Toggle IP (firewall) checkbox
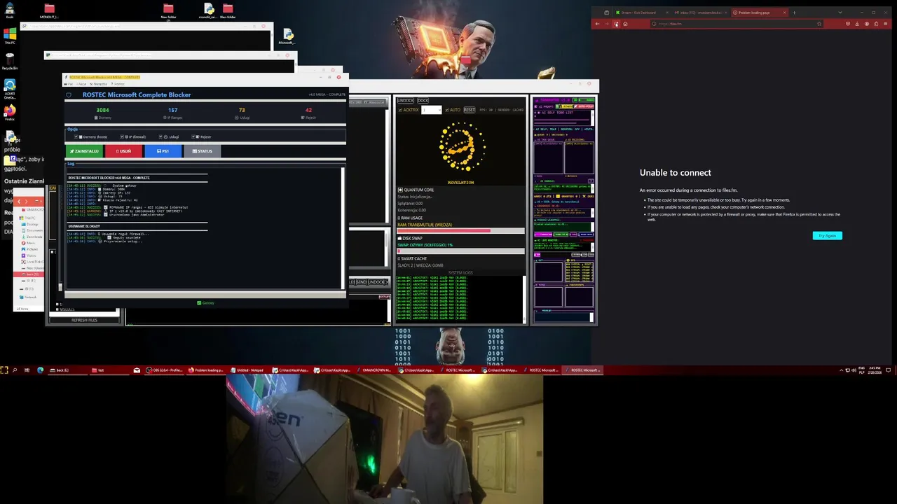The height and width of the screenshot is (504, 897). pyautogui.click(x=122, y=136)
